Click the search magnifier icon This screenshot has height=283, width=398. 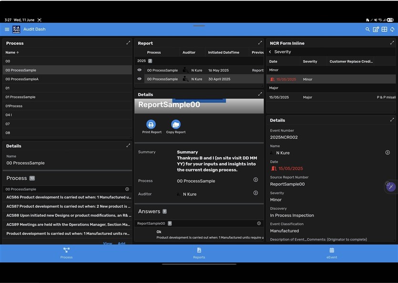[367, 30]
